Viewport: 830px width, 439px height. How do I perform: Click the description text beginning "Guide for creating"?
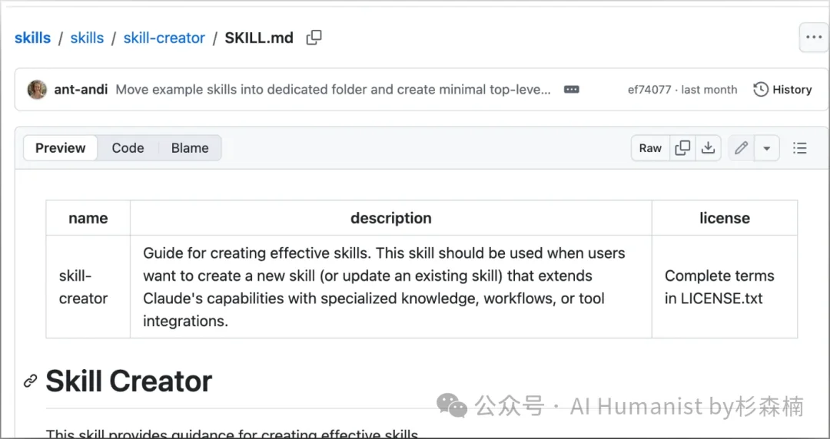click(384, 287)
